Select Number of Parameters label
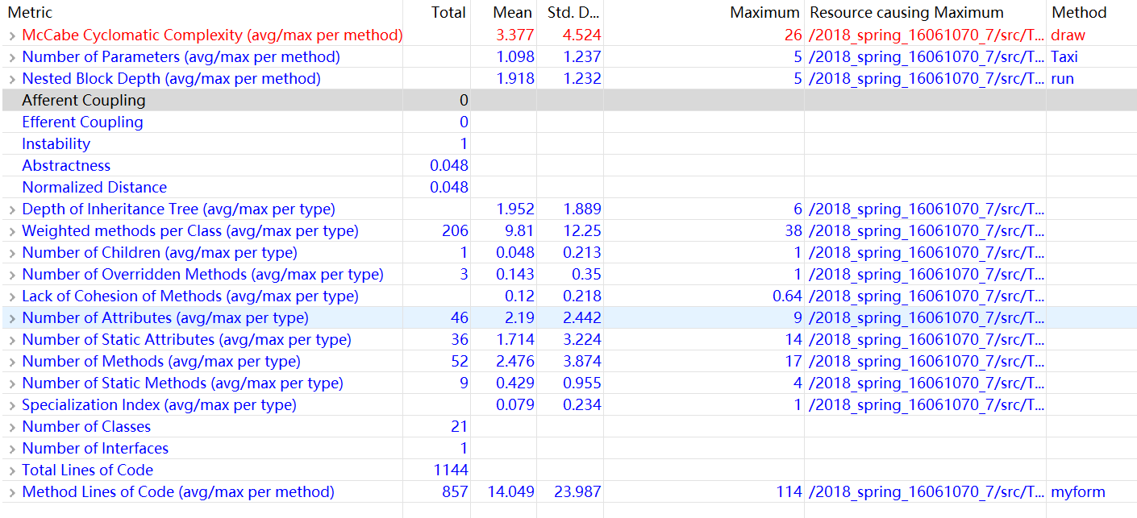 tap(181, 57)
